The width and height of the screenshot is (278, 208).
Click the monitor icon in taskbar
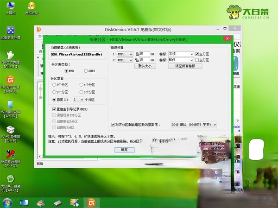point(24,203)
